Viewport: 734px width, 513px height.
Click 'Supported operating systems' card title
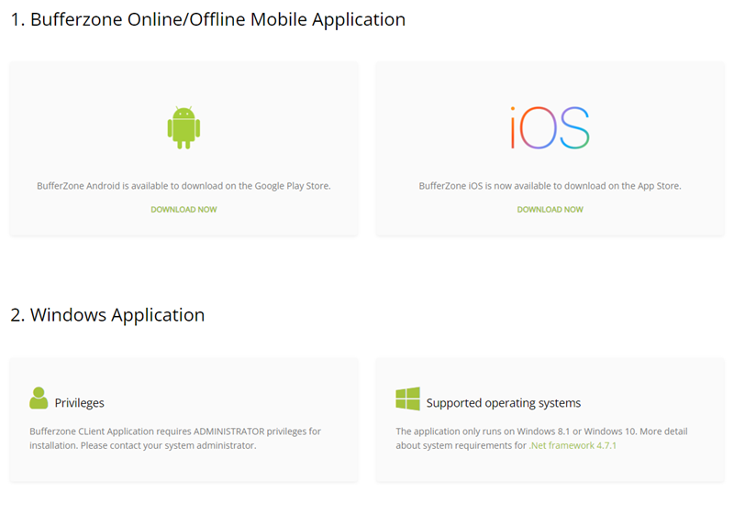point(503,403)
